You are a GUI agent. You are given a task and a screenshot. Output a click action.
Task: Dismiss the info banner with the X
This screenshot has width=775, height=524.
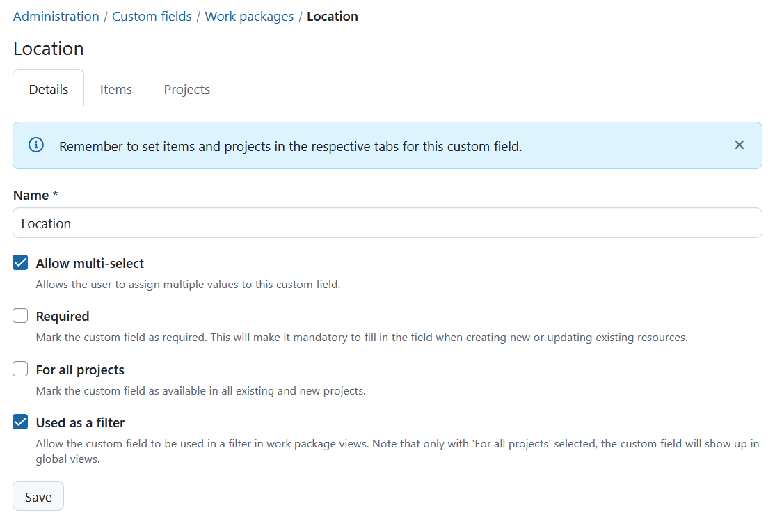click(x=739, y=145)
